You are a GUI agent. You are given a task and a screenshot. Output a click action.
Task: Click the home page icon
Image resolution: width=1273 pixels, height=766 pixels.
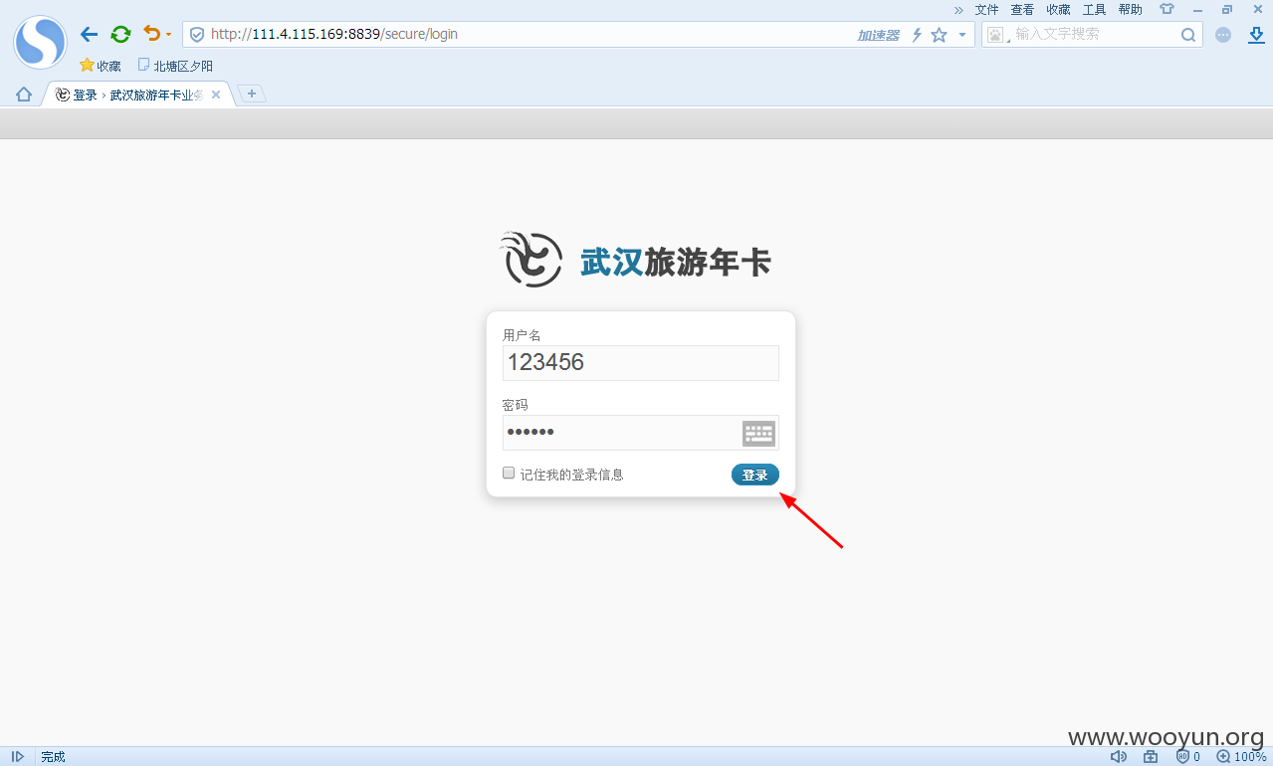click(24, 95)
